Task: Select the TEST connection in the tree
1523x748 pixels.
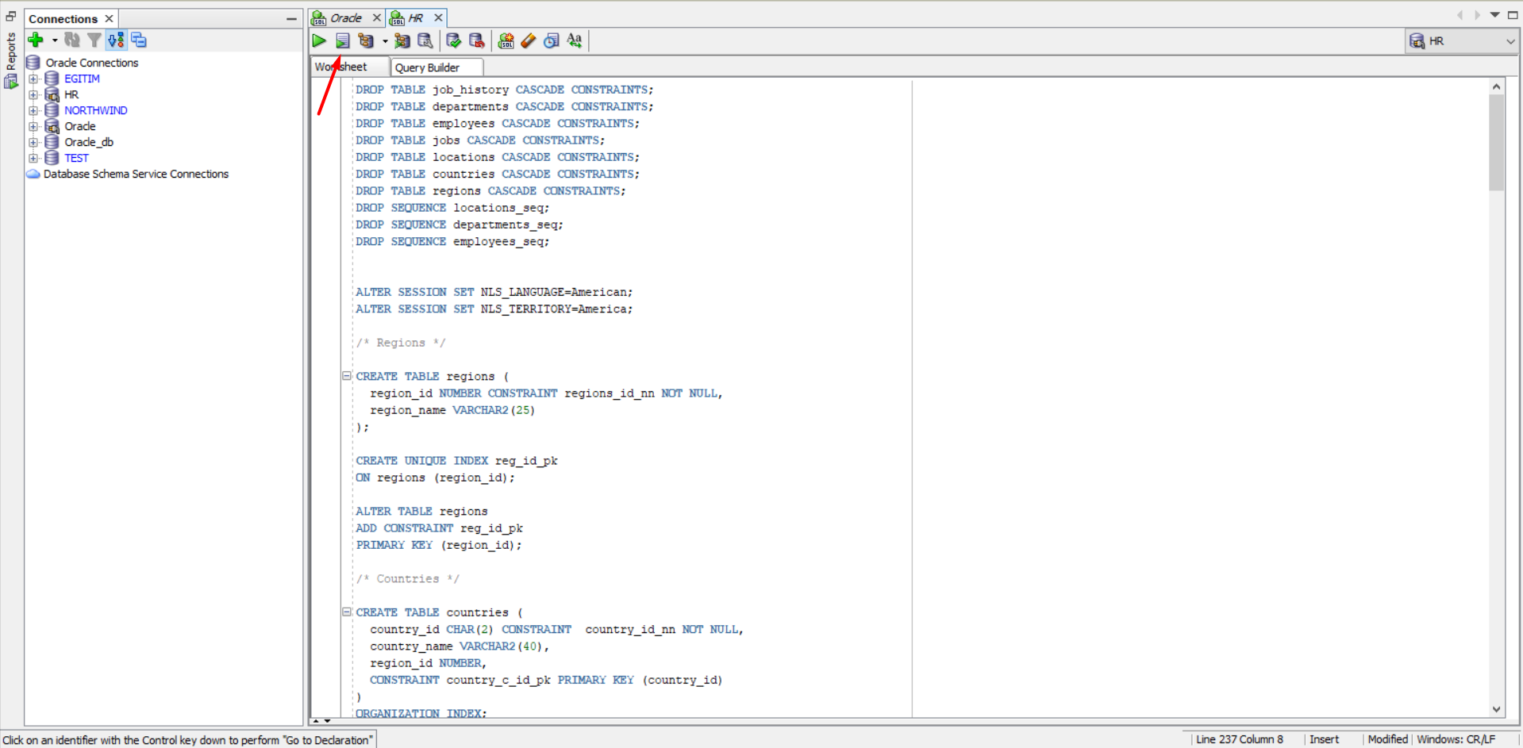Action: (x=77, y=158)
